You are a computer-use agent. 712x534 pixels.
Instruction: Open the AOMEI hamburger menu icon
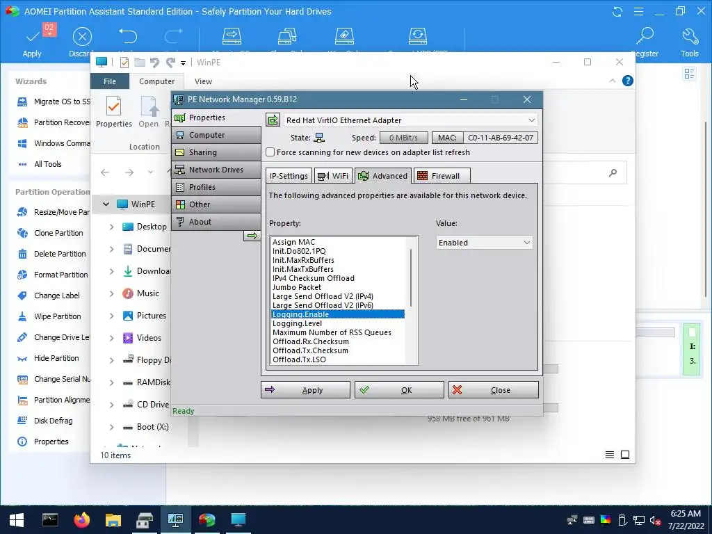click(638, 11)
